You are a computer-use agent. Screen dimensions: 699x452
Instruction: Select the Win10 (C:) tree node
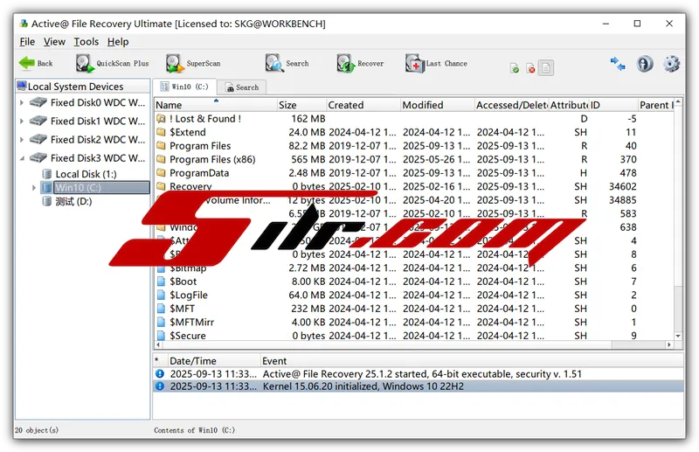tap(95, 187)
